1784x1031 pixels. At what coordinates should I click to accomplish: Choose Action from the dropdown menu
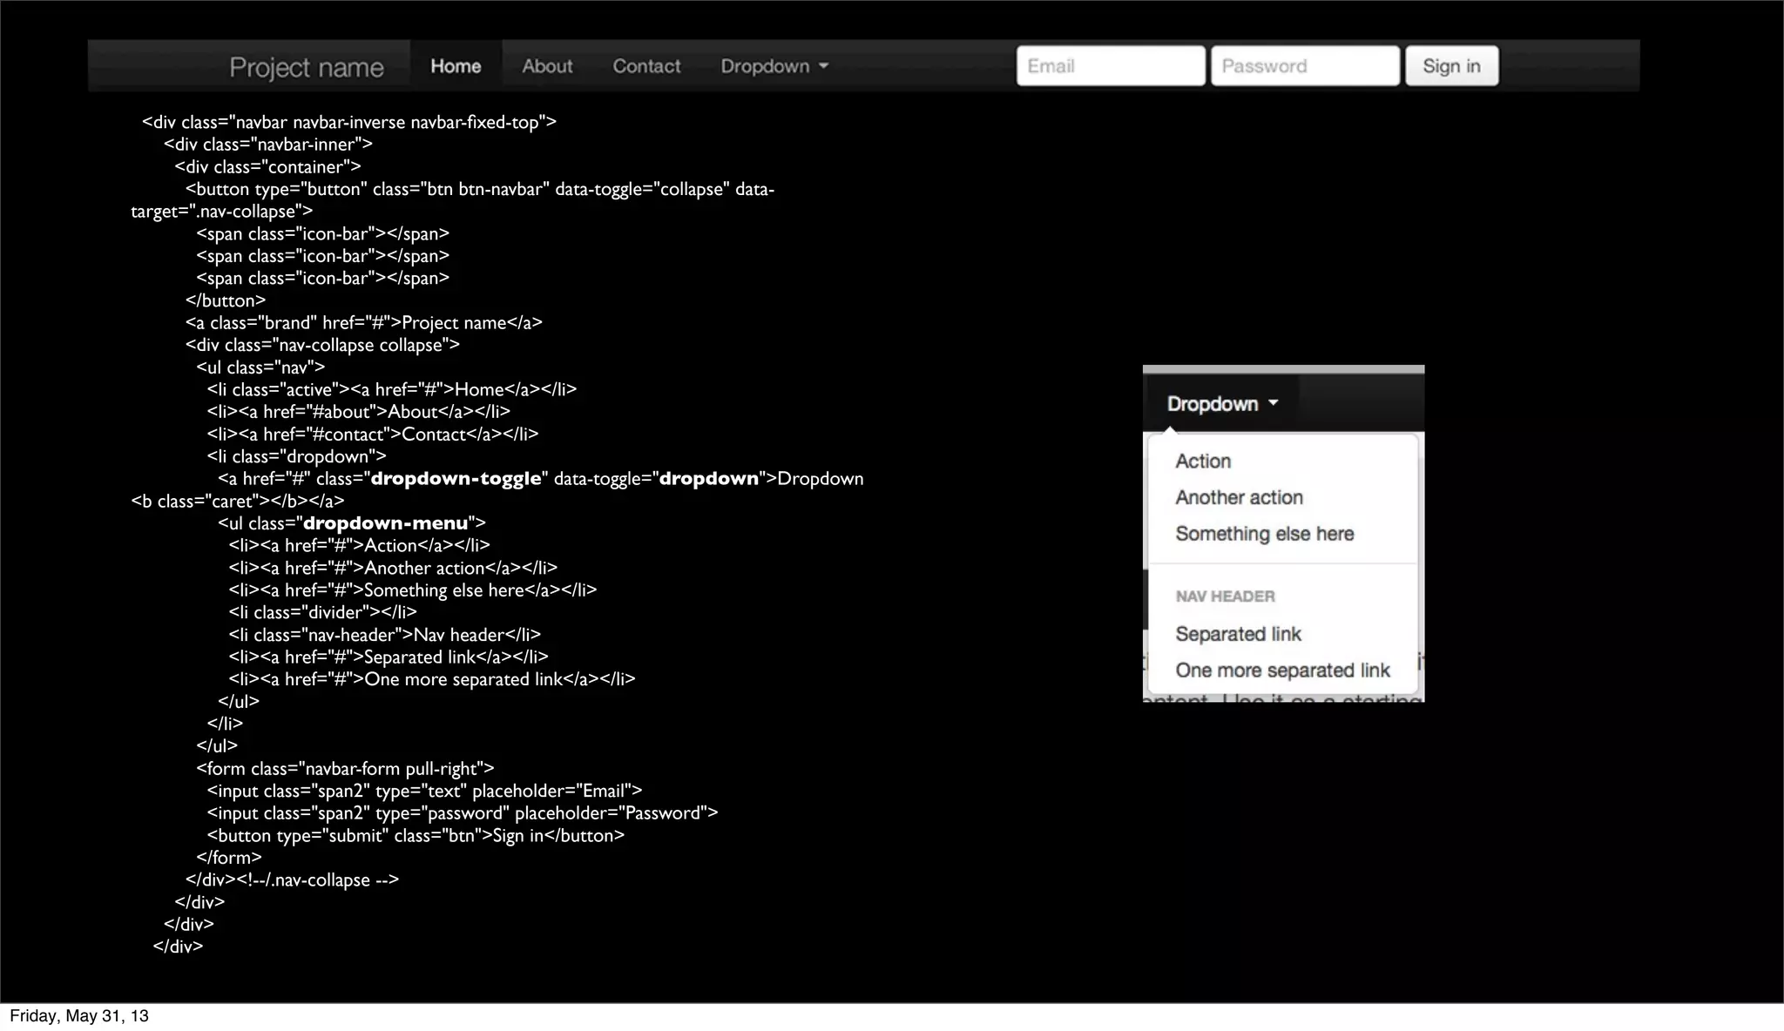tap(1203, 461)
